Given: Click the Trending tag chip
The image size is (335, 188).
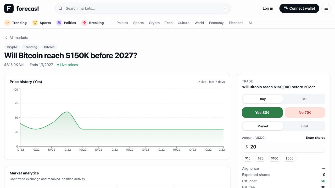Looking at the screenshot, I should [x=31, y=47].
